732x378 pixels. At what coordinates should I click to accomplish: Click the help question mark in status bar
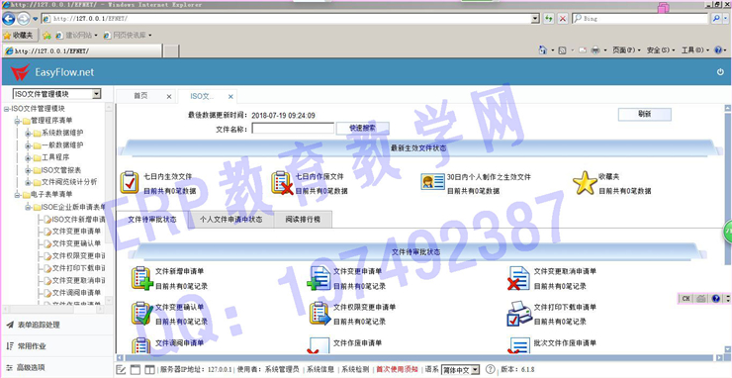point(490,370)
